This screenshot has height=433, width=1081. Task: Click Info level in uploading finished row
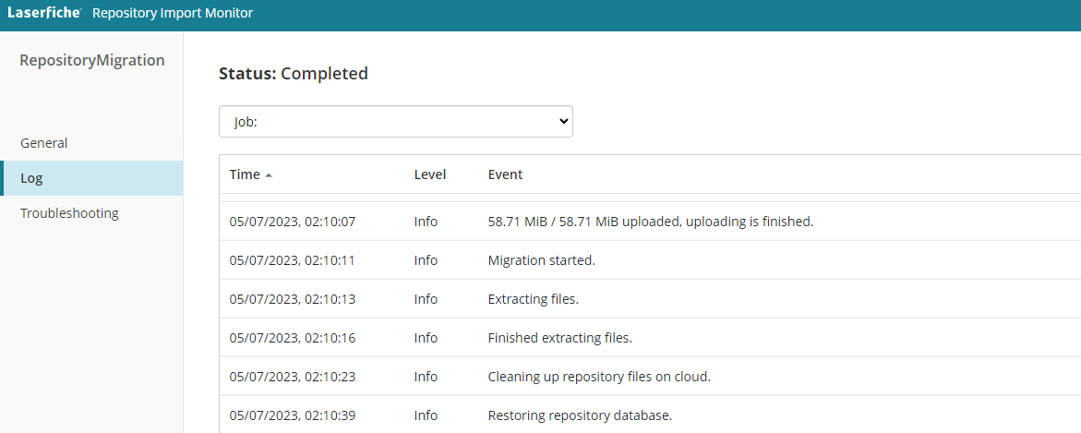[x=426, y=222]
